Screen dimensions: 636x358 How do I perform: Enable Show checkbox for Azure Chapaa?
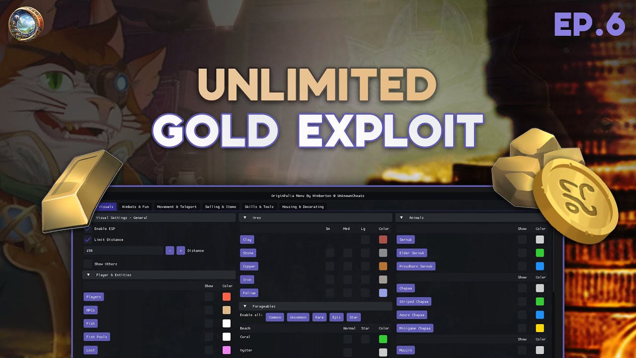tap(522, 315)
